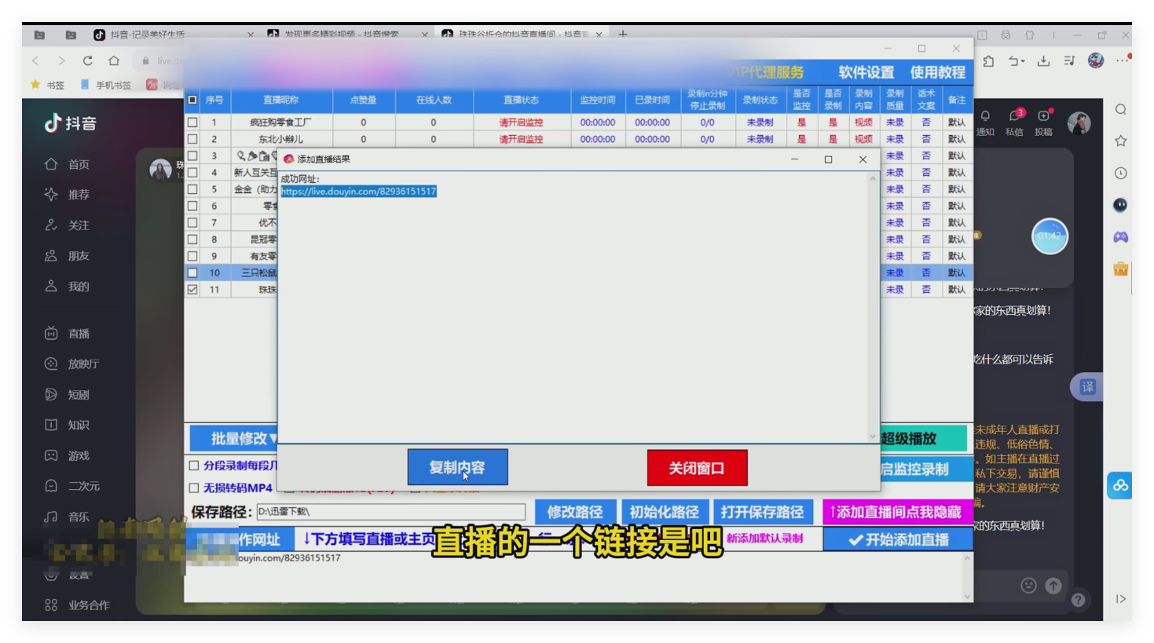The image size is (1154, 643).
Task: Sort by 直播昵称 column header
Action: point(281,100)
